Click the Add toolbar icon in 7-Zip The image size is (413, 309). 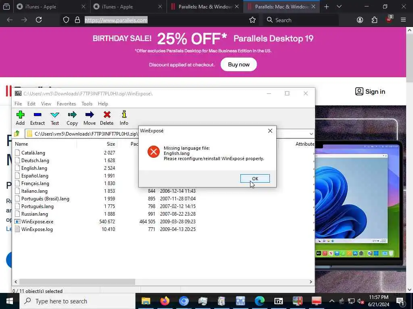point(20,118)
